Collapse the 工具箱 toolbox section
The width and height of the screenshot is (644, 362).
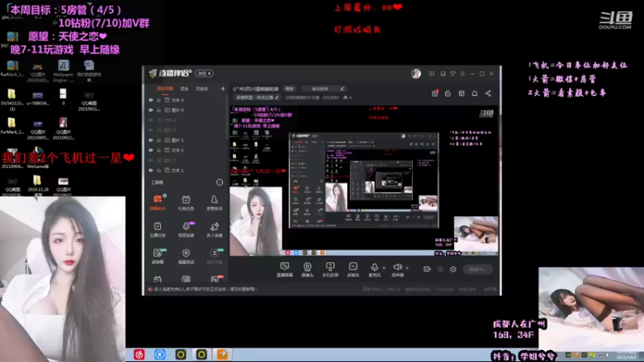pyautogui.click(x=220, y=183)
